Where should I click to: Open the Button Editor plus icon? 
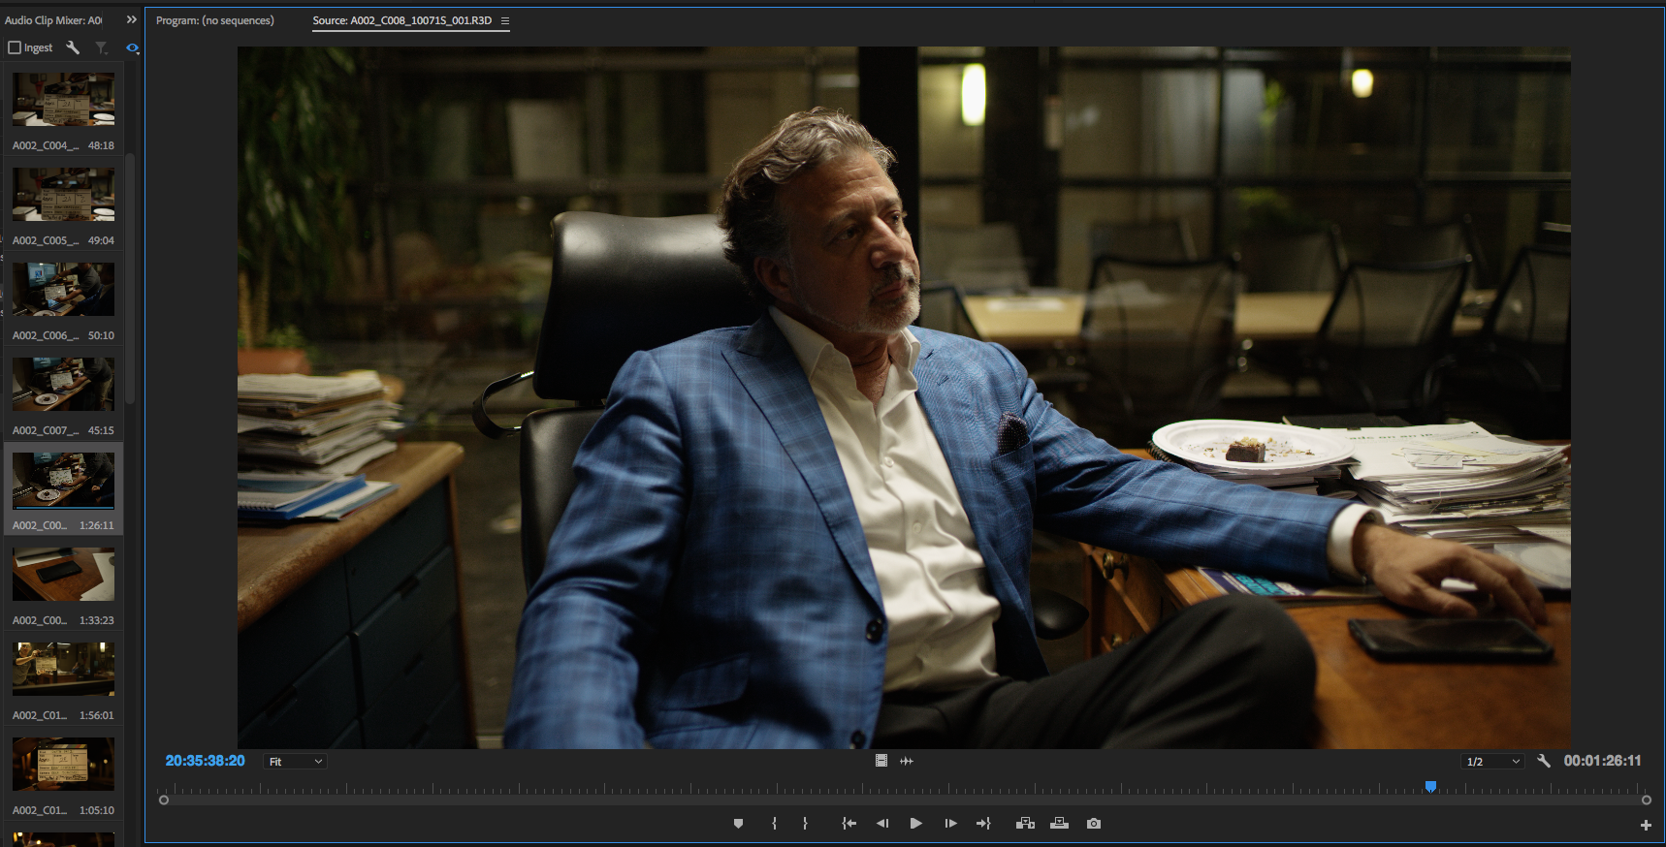tap(1646, 825)
